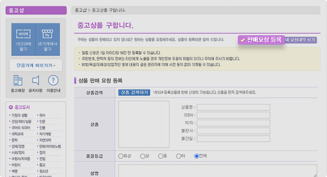Select the 상 quality grade radio

click(x=142, y=156)
